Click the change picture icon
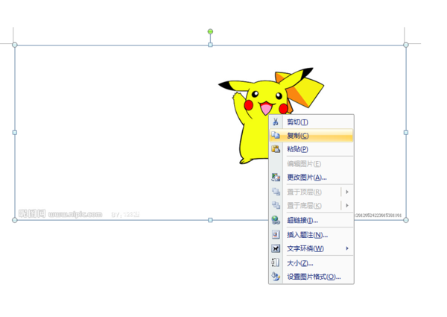Viewport: 447px width, 317px height. coord(276,178)
